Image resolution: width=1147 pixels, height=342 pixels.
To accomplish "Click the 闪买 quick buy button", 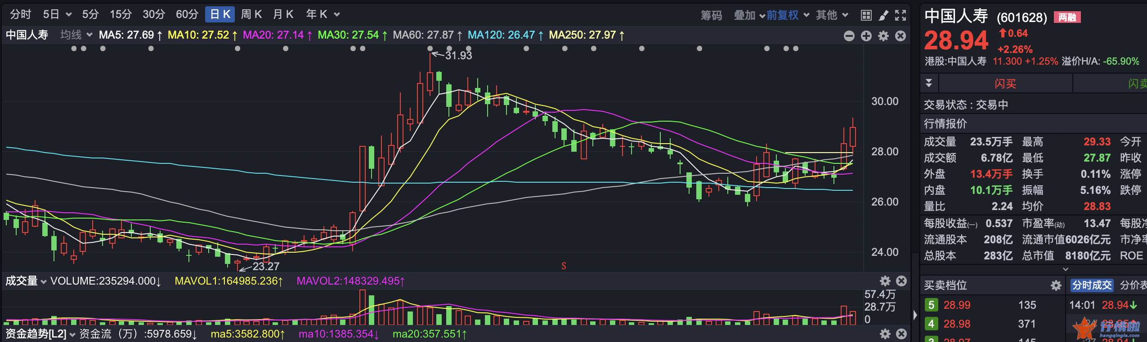I will point(1005,83).
